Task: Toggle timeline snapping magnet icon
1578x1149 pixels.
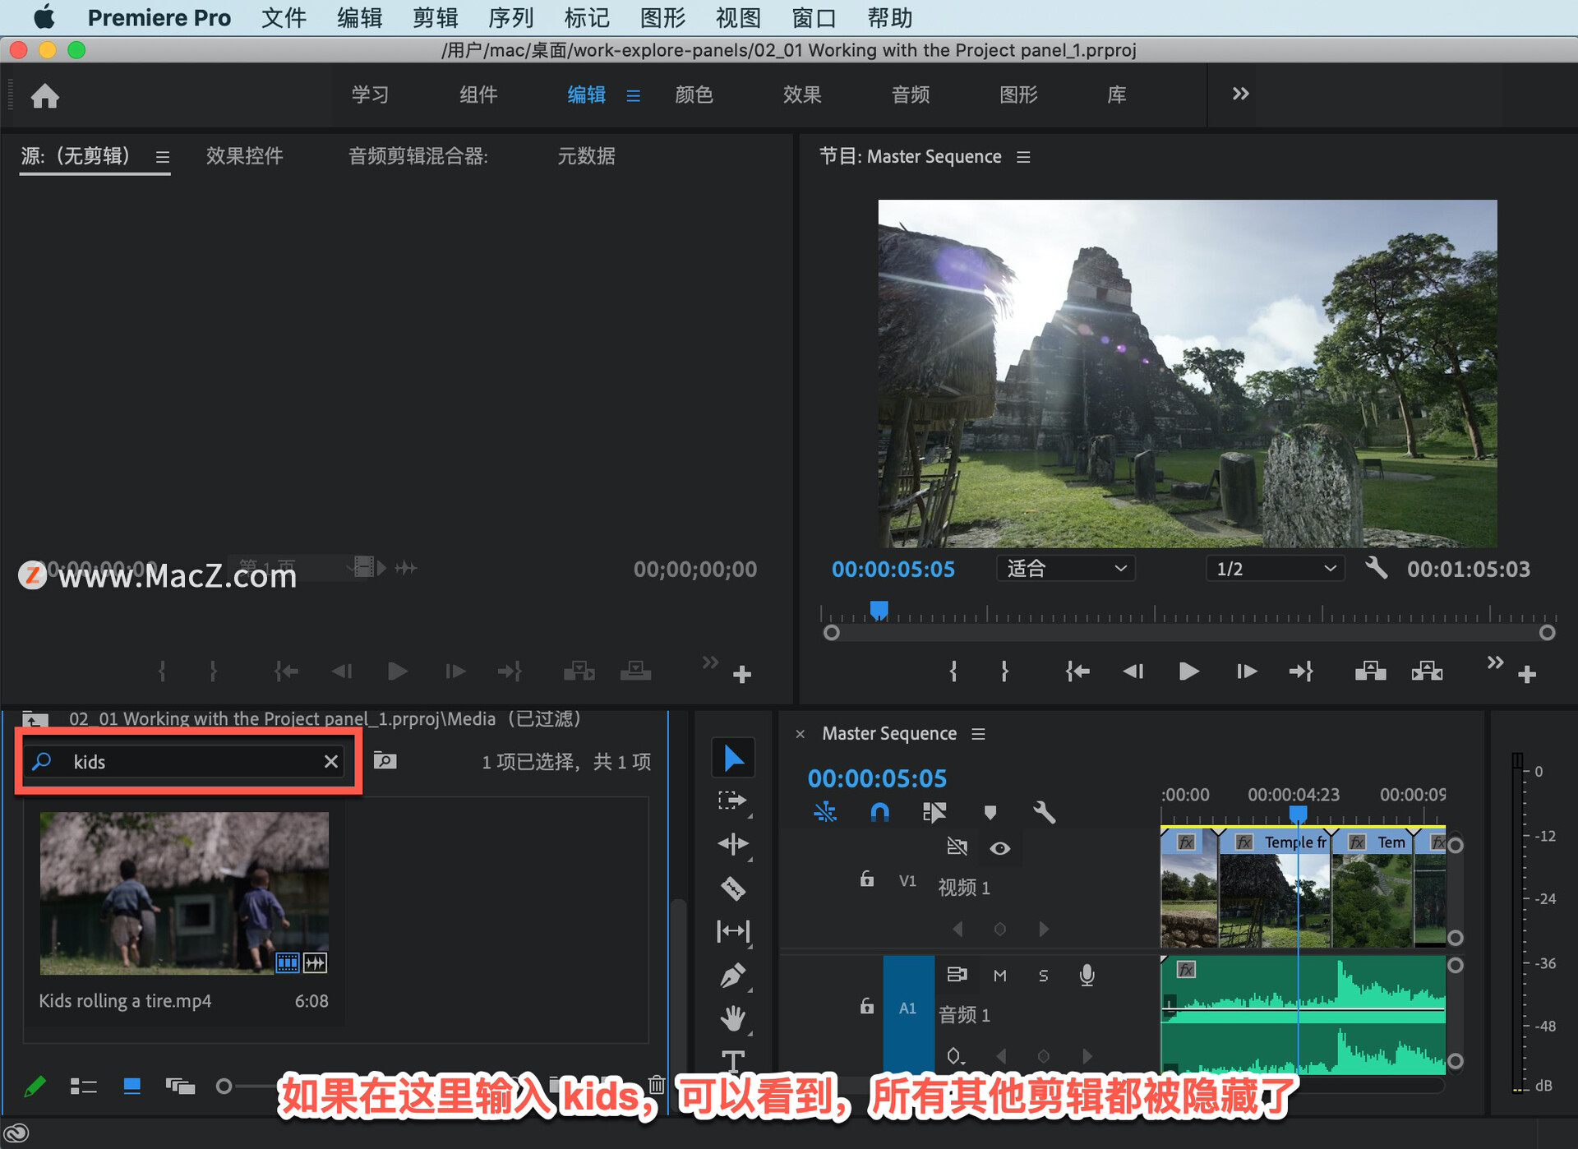Action: tap(879, 812)
